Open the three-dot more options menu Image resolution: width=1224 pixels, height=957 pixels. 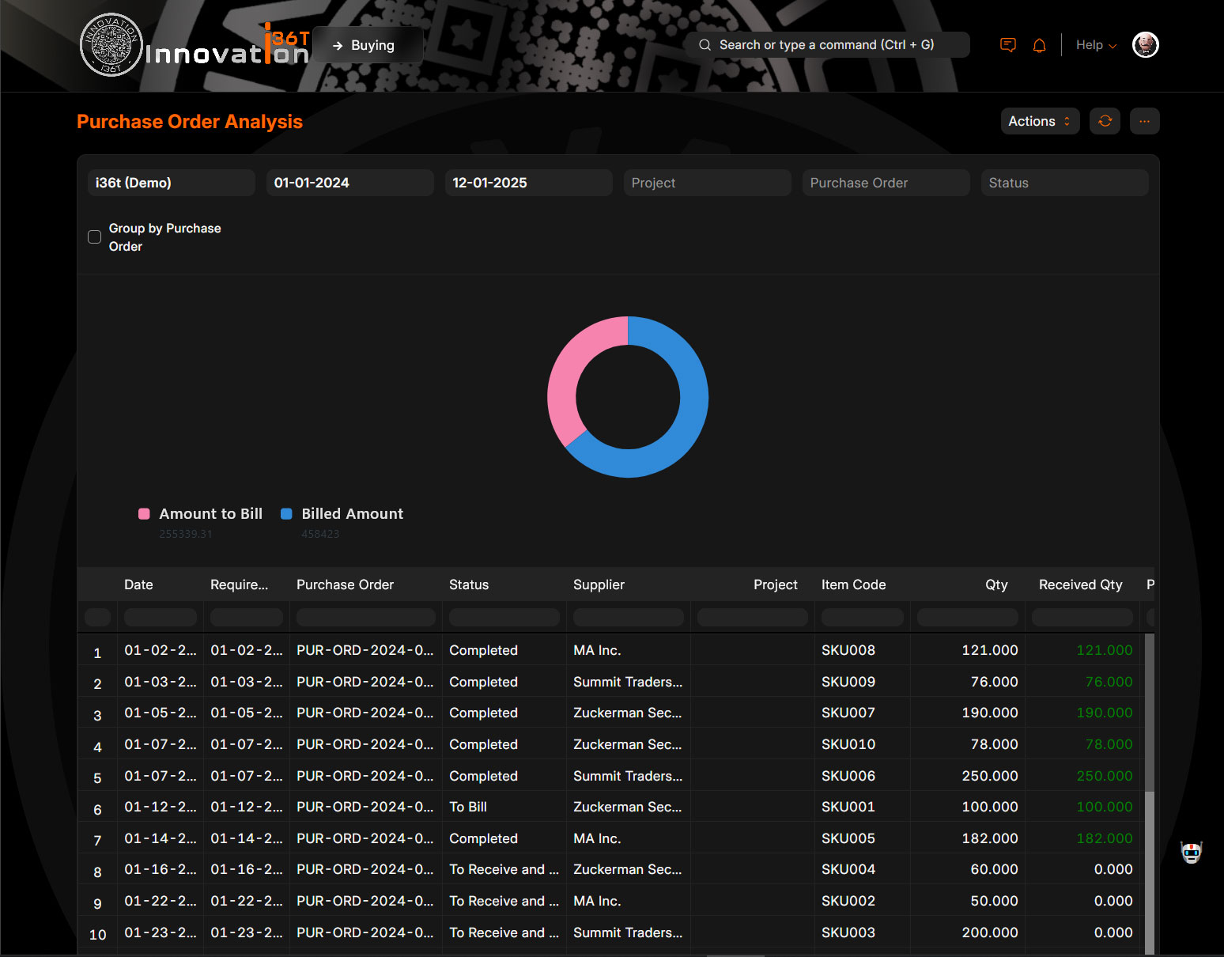click(x=1144, y=121)
